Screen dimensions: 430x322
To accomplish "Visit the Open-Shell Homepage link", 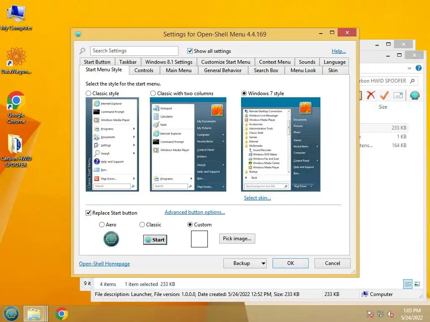I will (105, 263).
